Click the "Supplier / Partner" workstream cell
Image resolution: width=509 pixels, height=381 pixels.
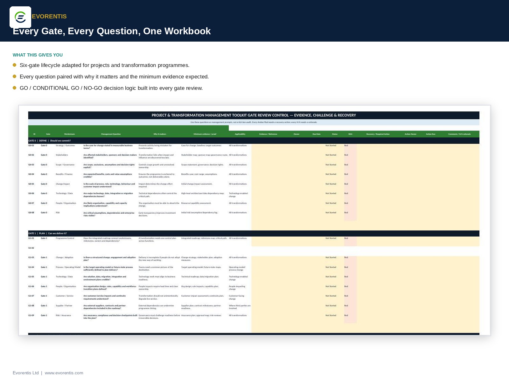[x=64, y=305]
